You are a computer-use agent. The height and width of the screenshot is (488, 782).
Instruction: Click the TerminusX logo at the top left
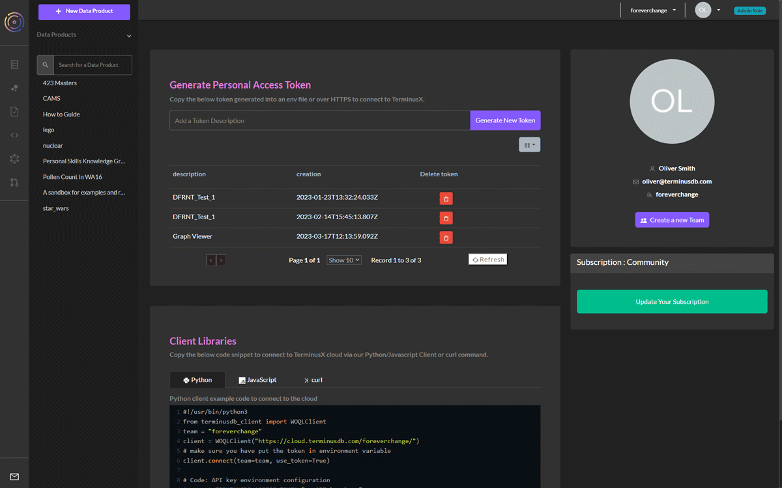pyautogui.click(x=14, y=23)
